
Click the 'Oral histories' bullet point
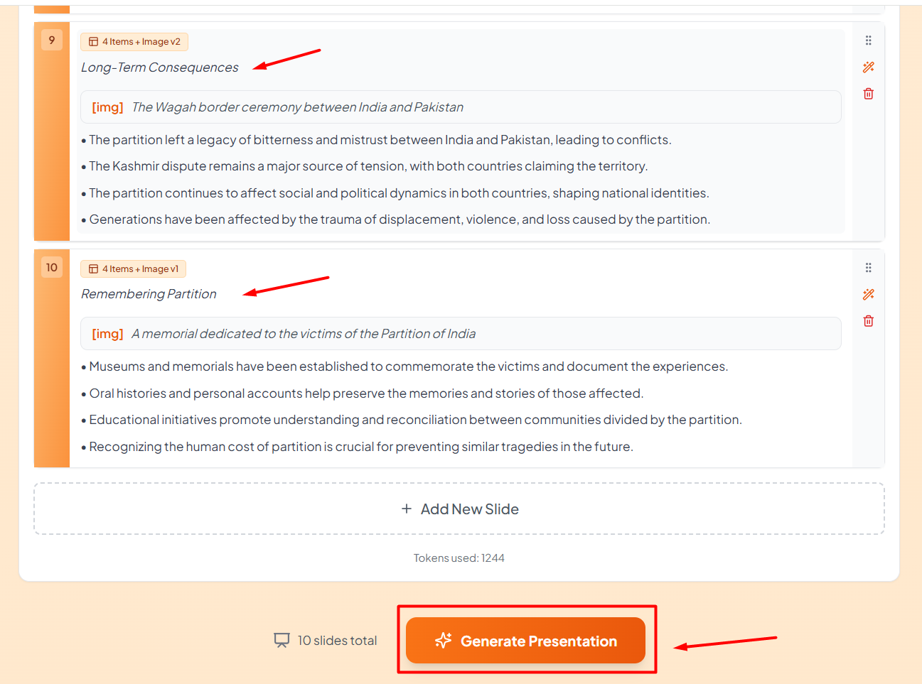pos(366,393)
